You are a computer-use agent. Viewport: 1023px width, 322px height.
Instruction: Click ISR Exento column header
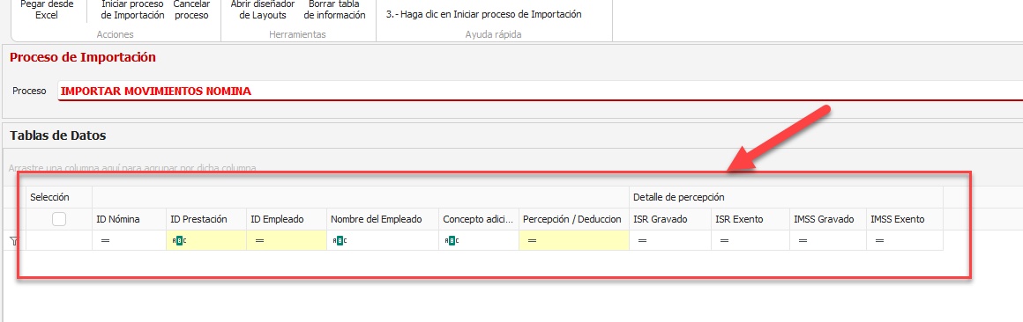pos(750,219)
